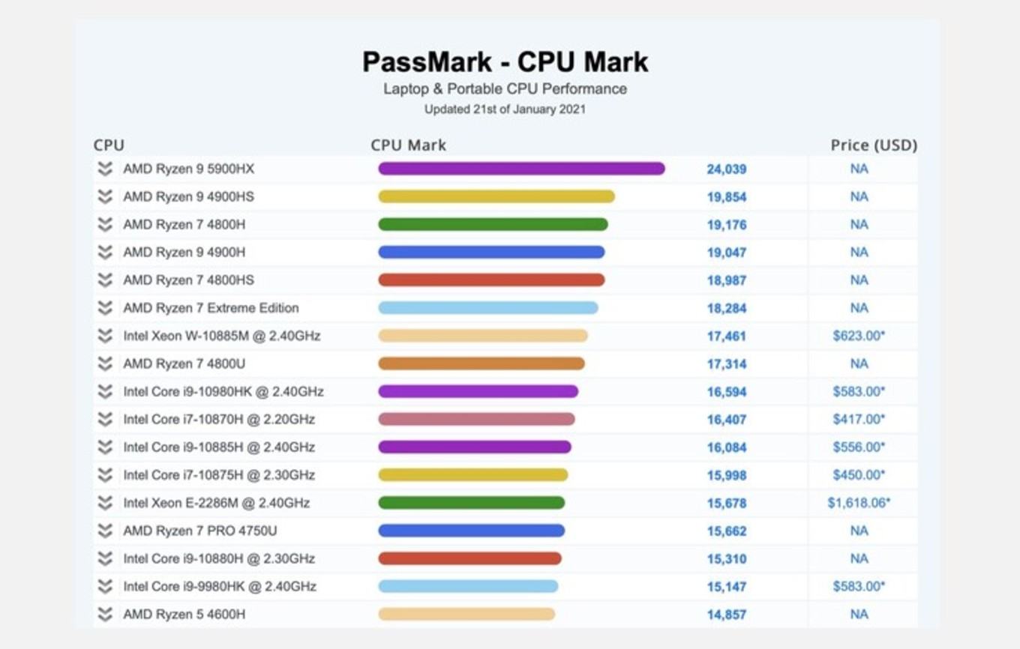Viewport: 1020px width, 649px height.
Task: Expand the AMD Ryzen 9 4900H row chevron
Action: click(x=105, y=252)
